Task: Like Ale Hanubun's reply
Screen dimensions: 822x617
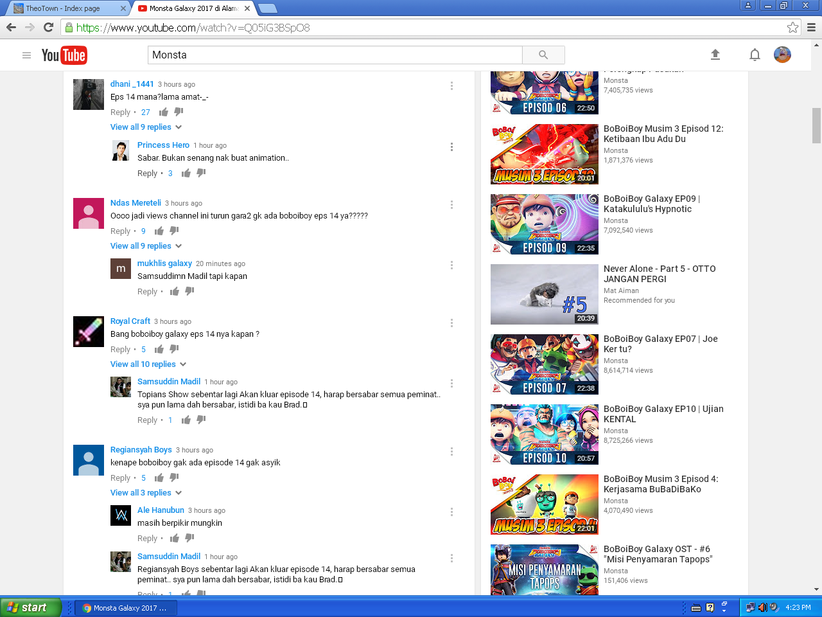Action: (x=175, y=538)
